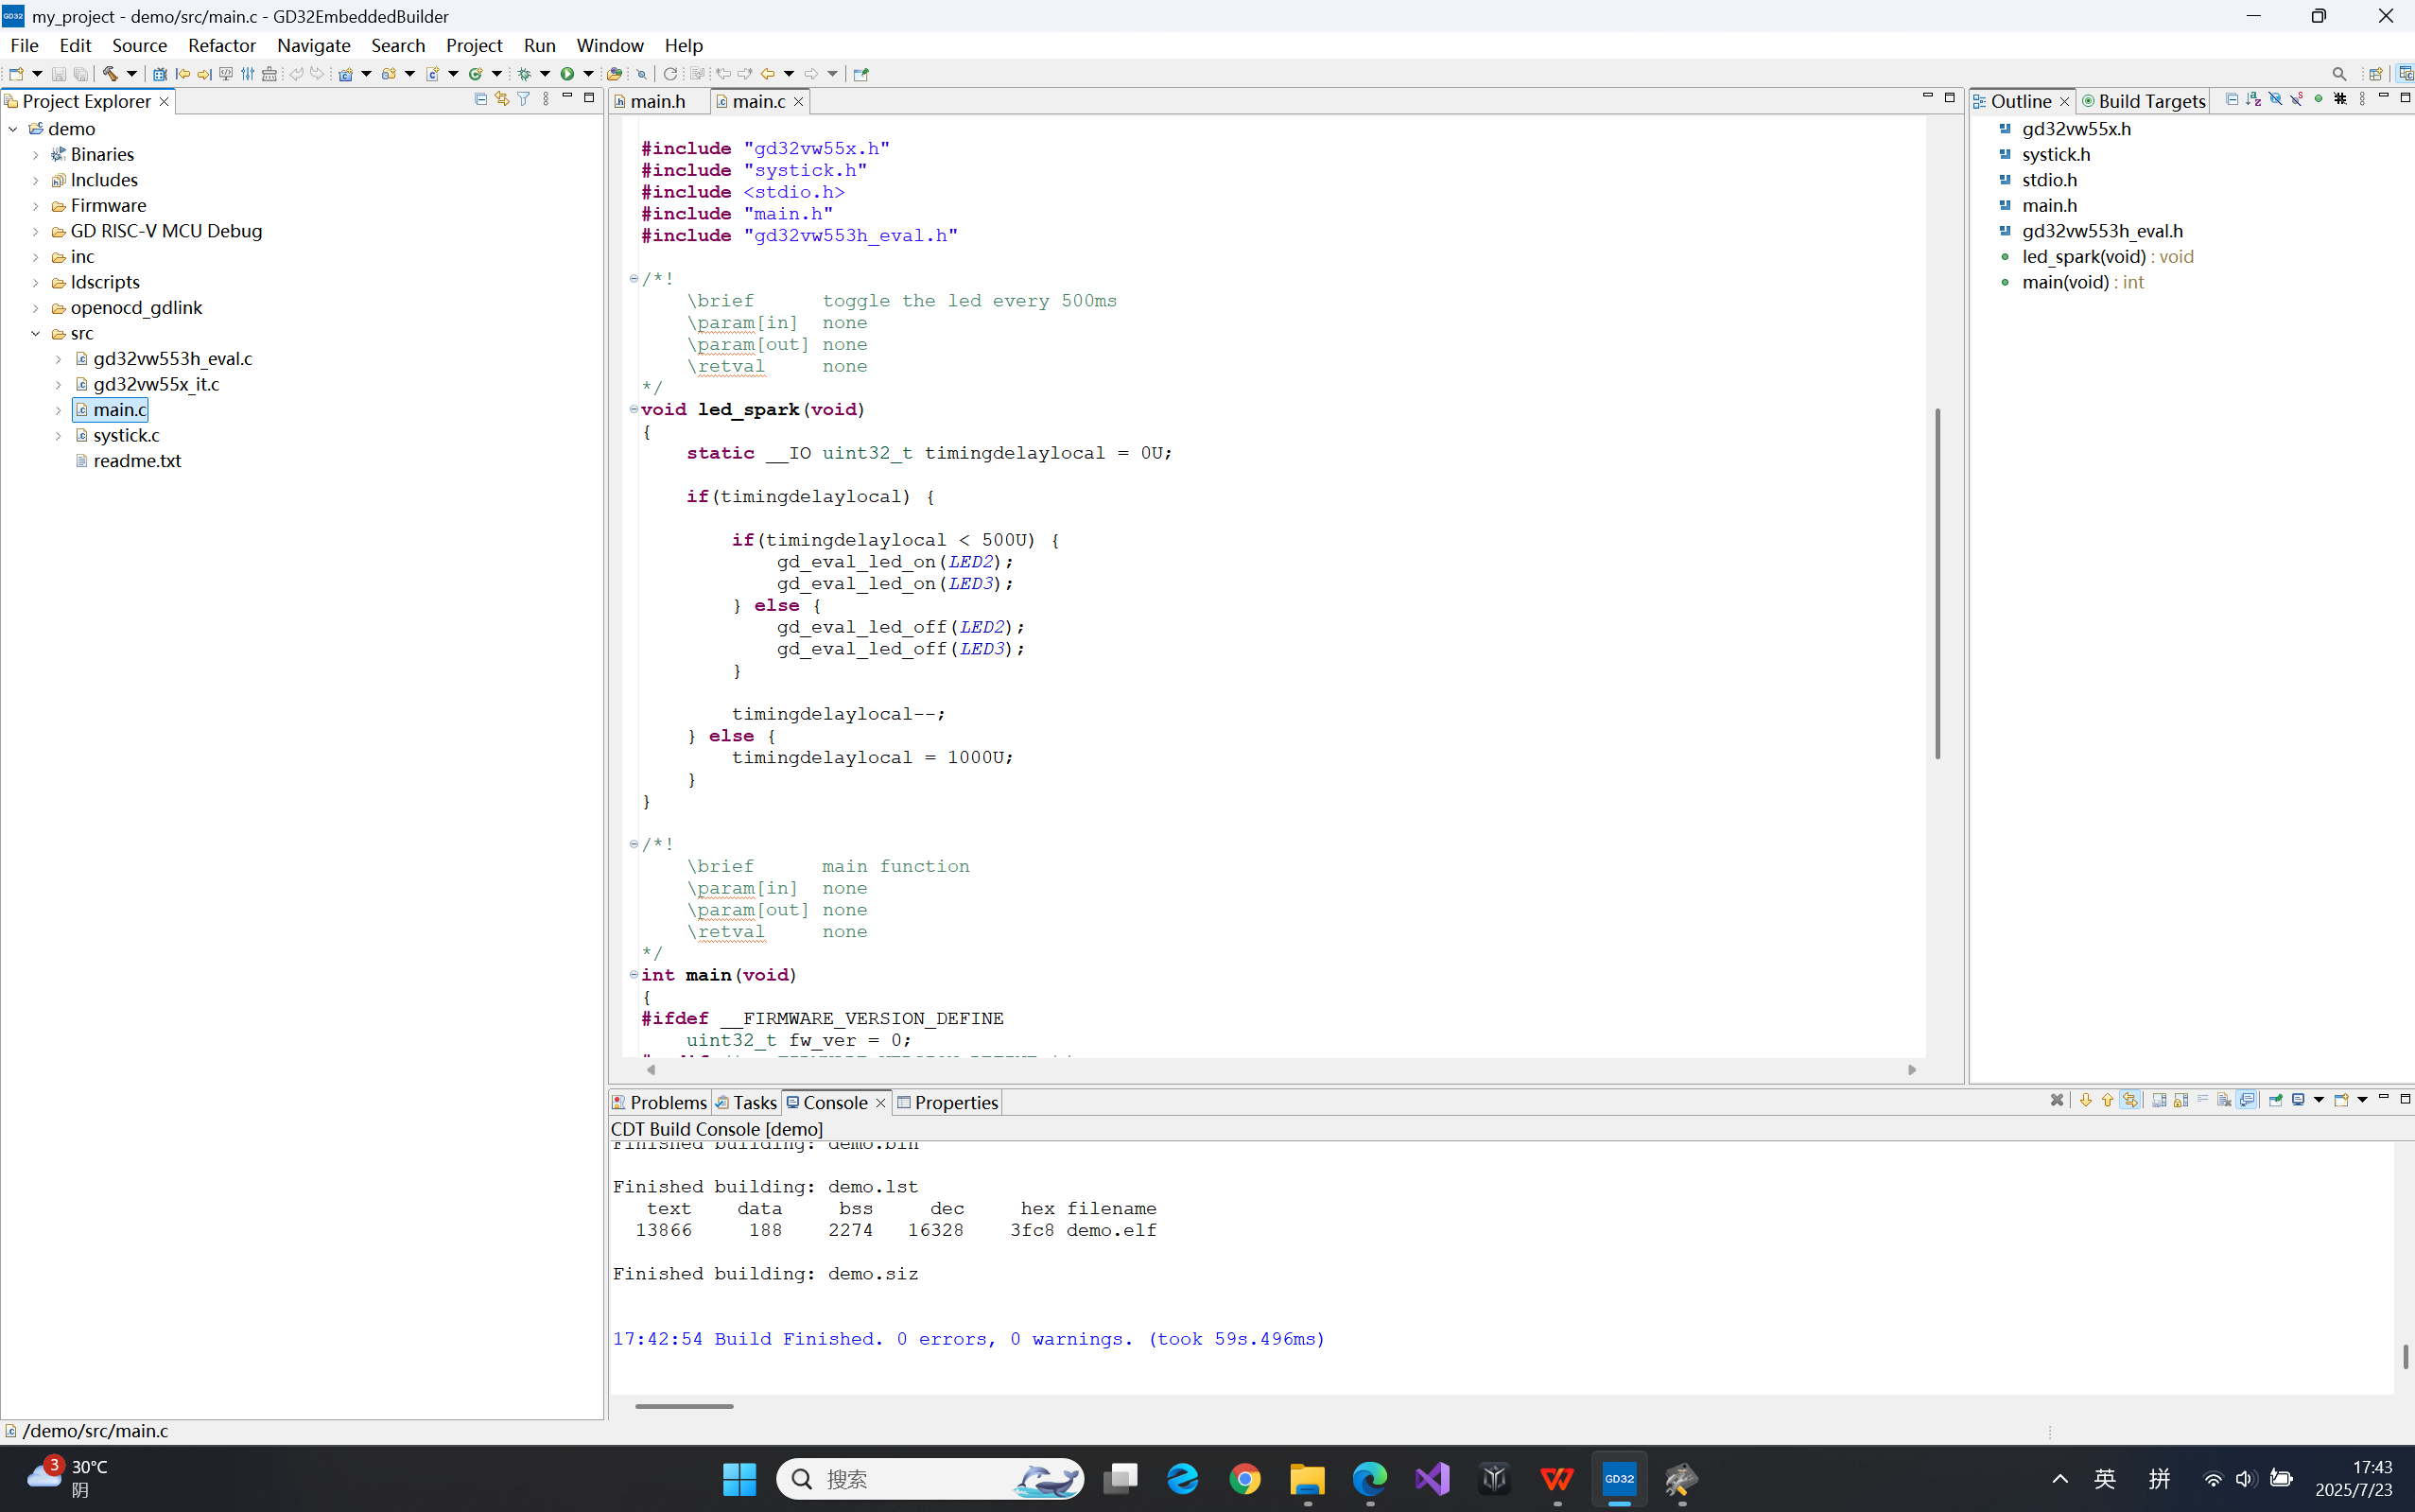
Task: Select the openocd_gdlink folder
Action: coord(136,308)
